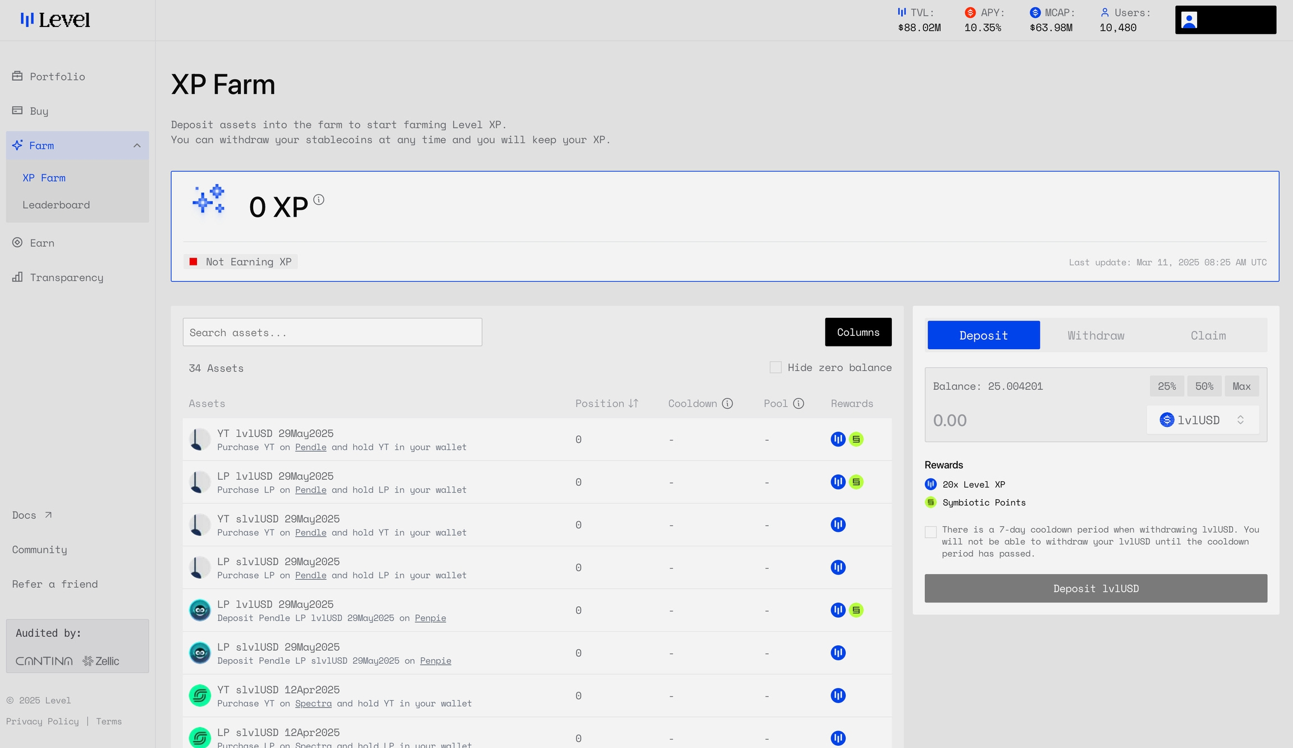Viewport: 1293px width, 748px height.
Task: Switch to the Claim tab
Action: click(x=1208, y=335)
